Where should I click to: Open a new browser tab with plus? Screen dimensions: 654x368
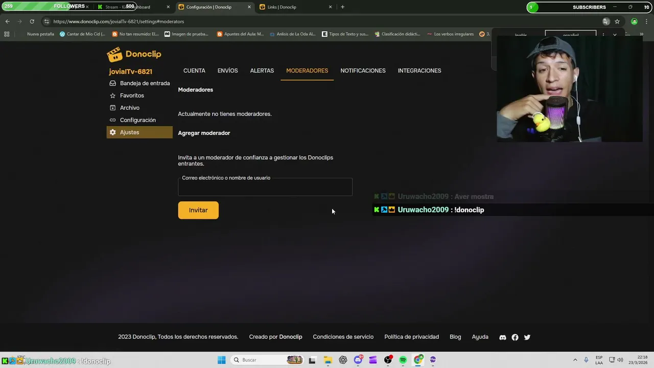tap(342, 7)
